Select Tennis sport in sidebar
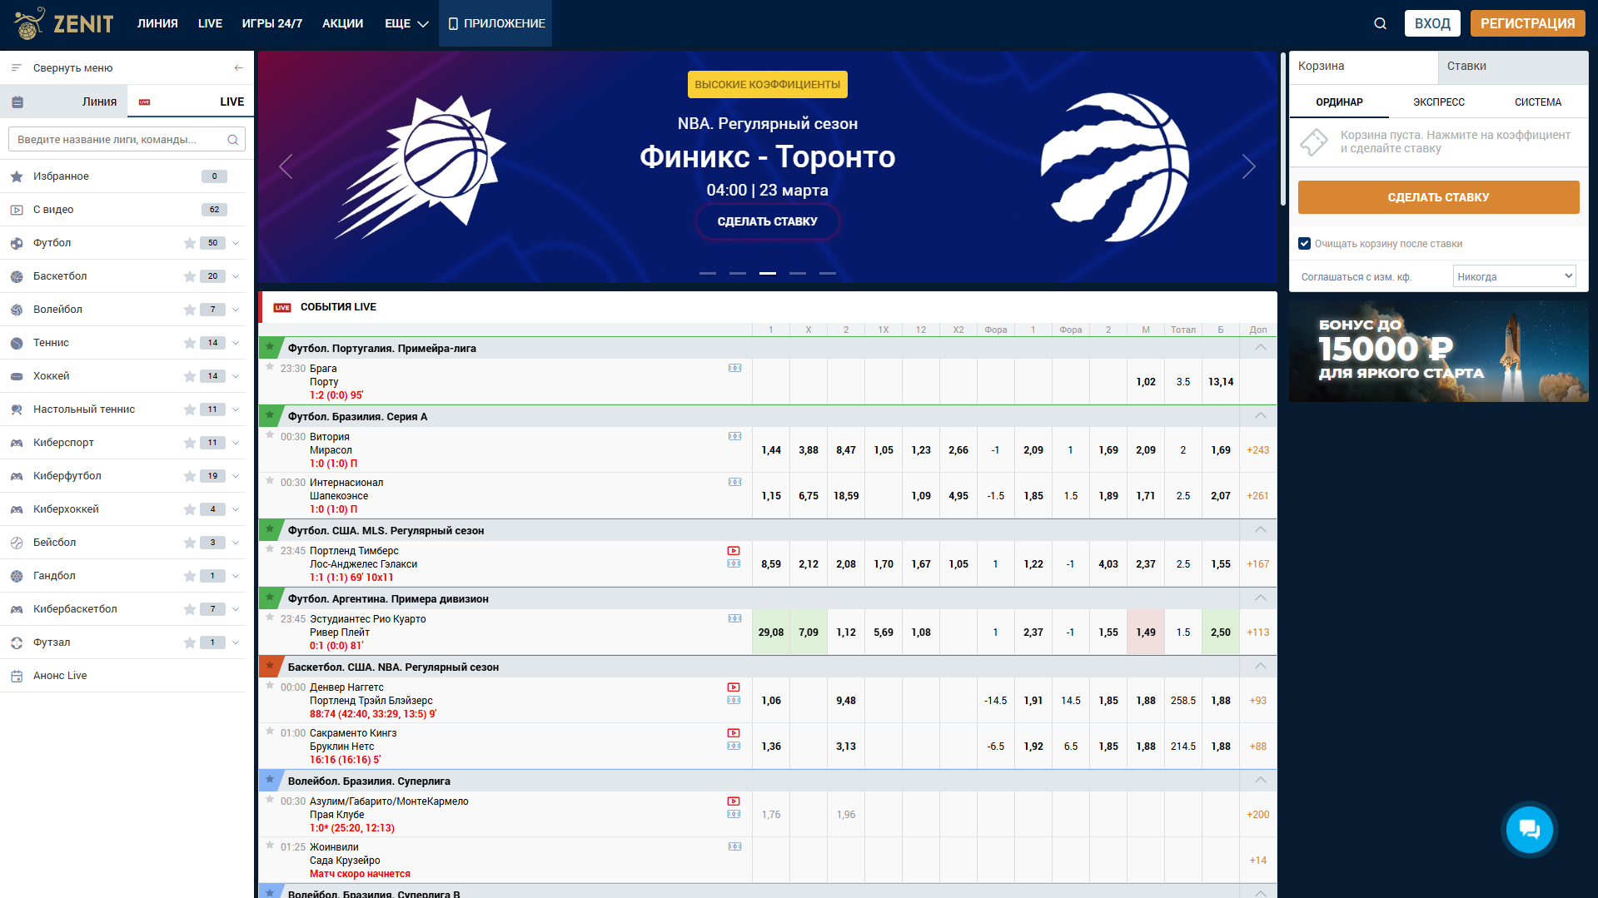Viewport: 1598px width, 898px height. pyautogui.click(x=51, y=343)
